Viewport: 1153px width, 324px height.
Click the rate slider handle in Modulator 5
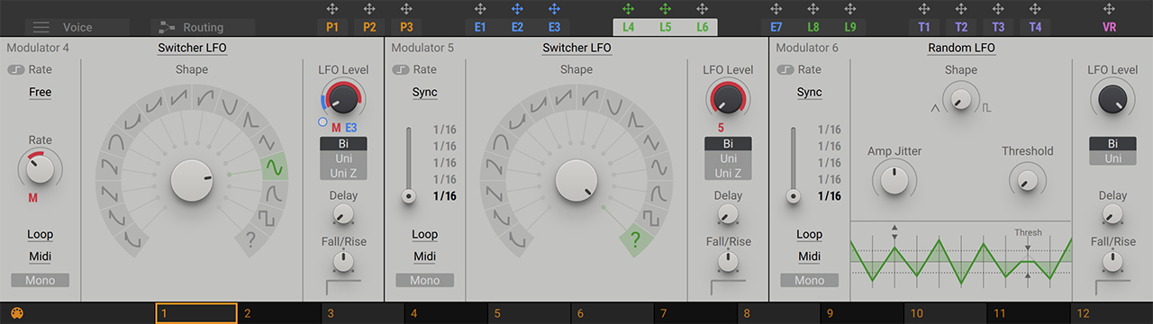coord(409,195)
